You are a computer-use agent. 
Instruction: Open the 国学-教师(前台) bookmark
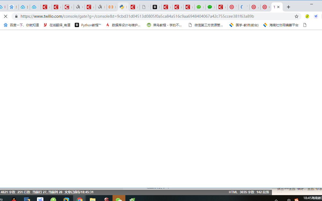(244, 25)
